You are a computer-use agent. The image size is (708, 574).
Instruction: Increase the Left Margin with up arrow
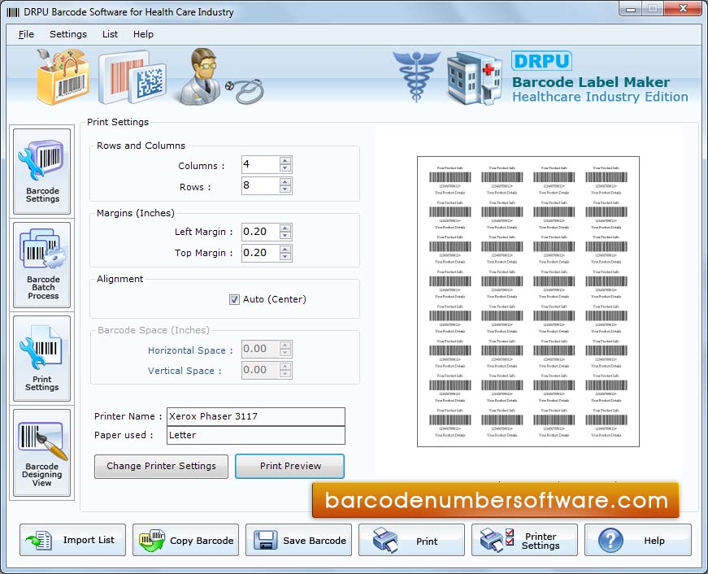285,228
